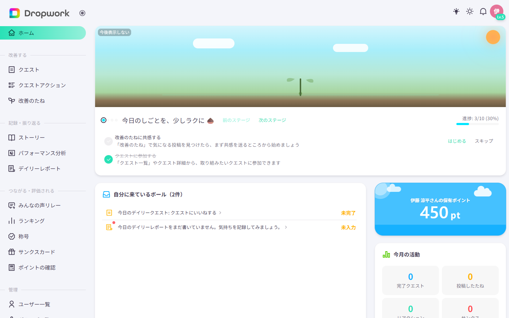Click はじめる for the first task

click(x=457, y=141)
